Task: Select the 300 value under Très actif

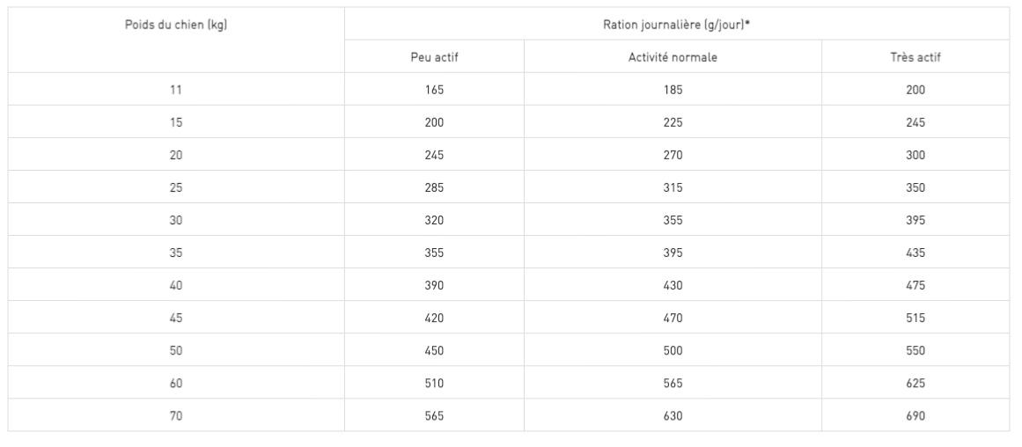Action: (x=915, y=155)
